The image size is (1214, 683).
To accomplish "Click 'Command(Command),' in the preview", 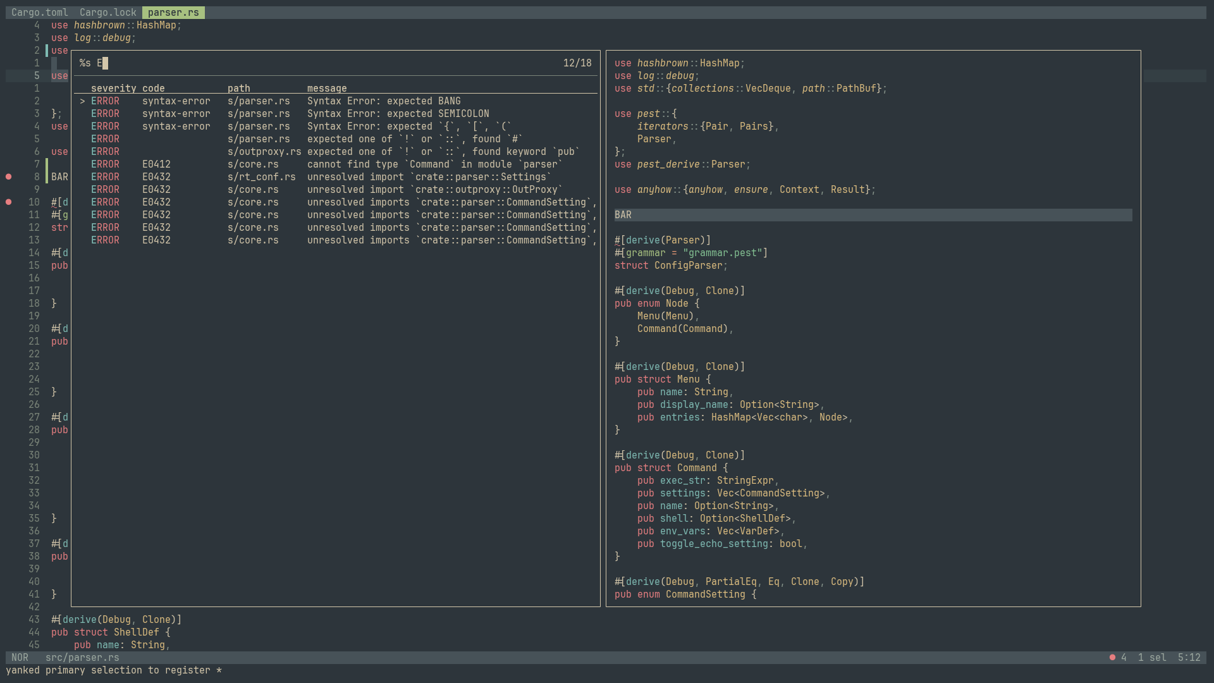I will coord(685,329).
